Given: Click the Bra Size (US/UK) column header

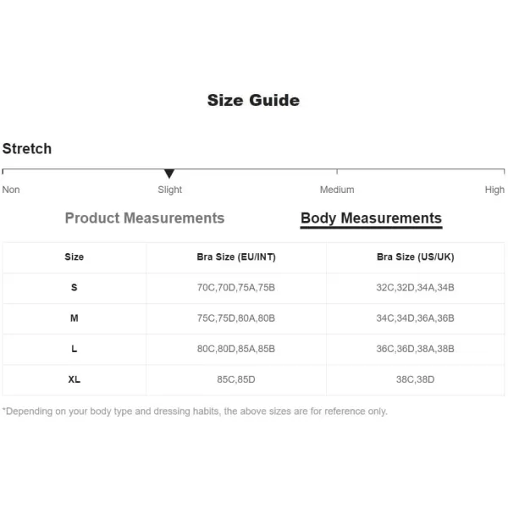Looking at the screenshot, I should click(x=416, y=257).
